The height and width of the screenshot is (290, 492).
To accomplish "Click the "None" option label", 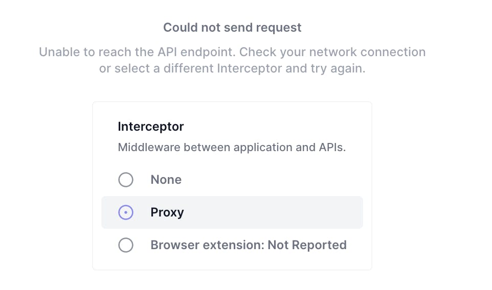I will coord(166,180).
